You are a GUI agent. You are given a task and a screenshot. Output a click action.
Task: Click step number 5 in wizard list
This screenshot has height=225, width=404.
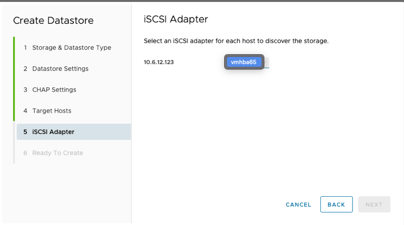point(25,132)
